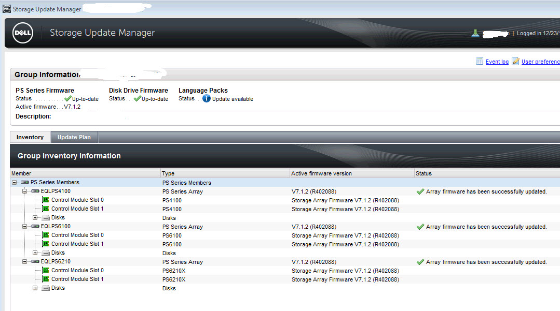This screenshot has height=311, width=560.
Task: Click the EQLPS6210 array icon
Action: [35, 261]
